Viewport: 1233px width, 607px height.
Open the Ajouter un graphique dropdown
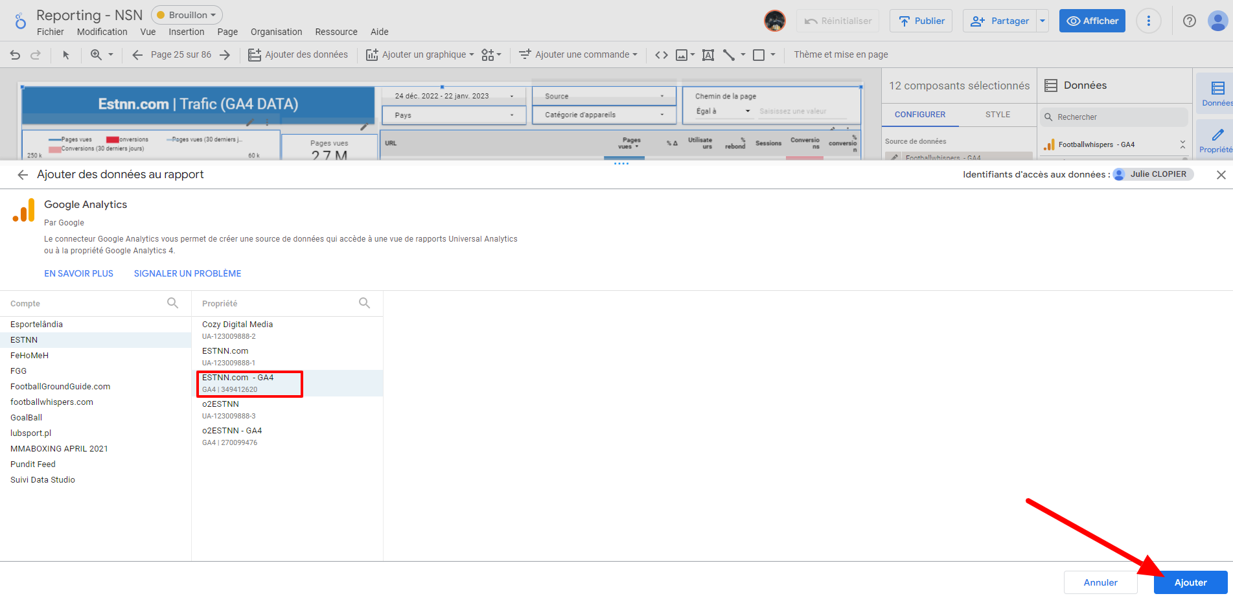click(421, 55)
